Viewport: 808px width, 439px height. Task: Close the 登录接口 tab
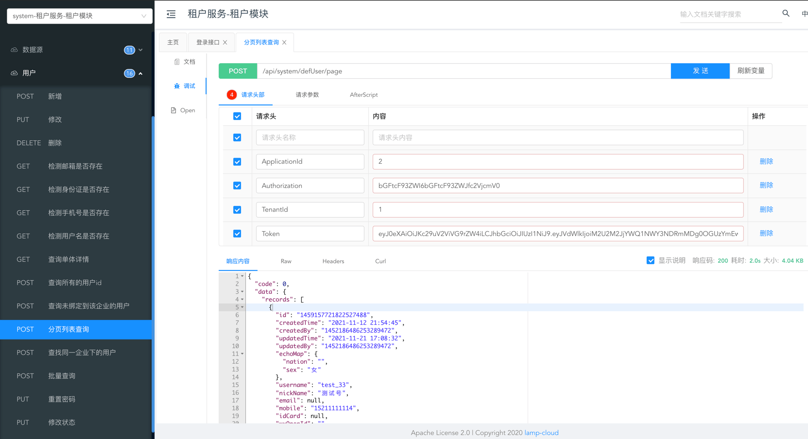pos(225,43)
